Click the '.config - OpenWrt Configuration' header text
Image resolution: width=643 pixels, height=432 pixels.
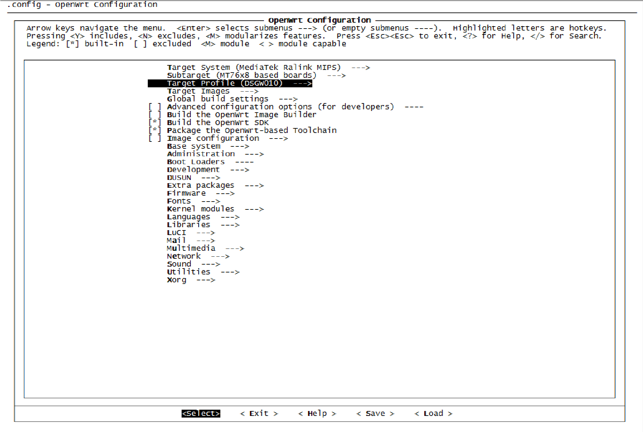coord(82,5)
